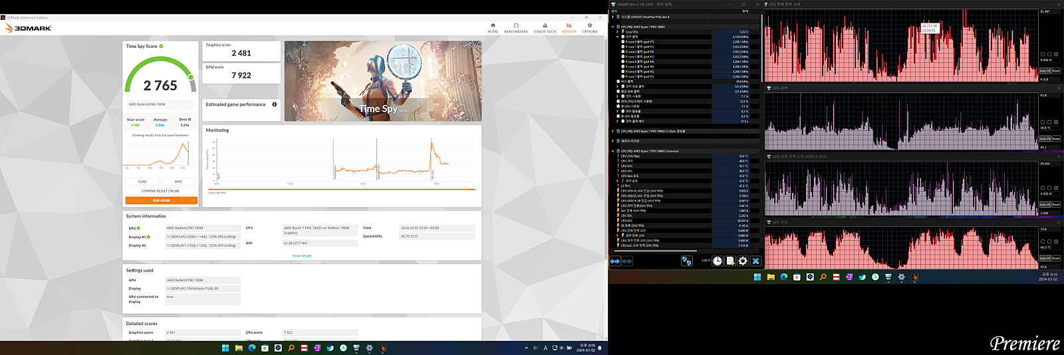The image size is (1064, 355).
Task: Open the HOME tab in 3DMark
Action: [493, 28]
